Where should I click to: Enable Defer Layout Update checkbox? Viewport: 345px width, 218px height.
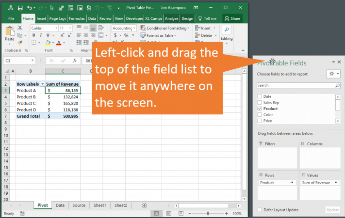click(x=259, y=210)
